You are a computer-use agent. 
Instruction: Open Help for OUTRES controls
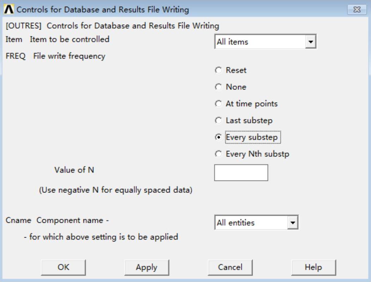click(313, 268)
